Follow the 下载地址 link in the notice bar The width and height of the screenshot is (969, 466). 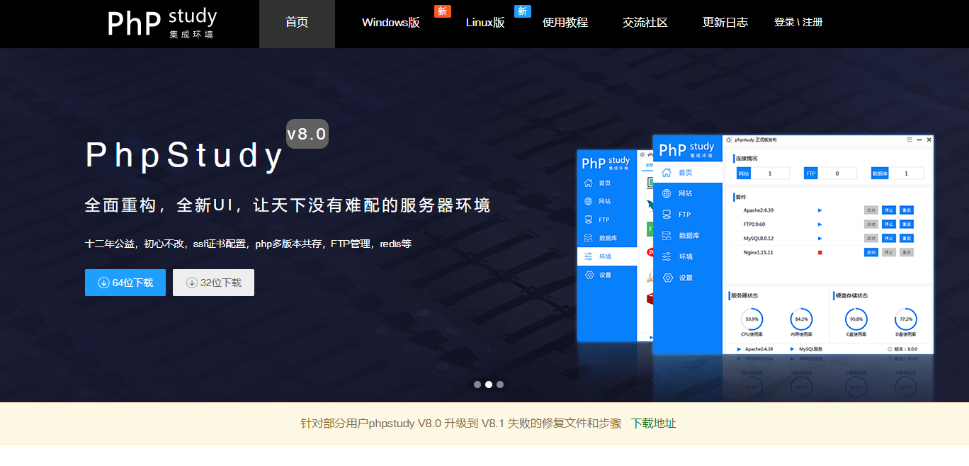pyautogui.click(x=654, y=424)
